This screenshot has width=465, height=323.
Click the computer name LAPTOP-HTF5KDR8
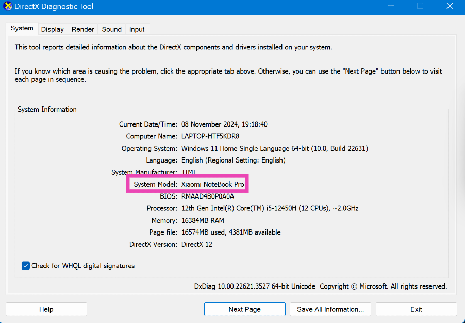[x=210, y=136]
